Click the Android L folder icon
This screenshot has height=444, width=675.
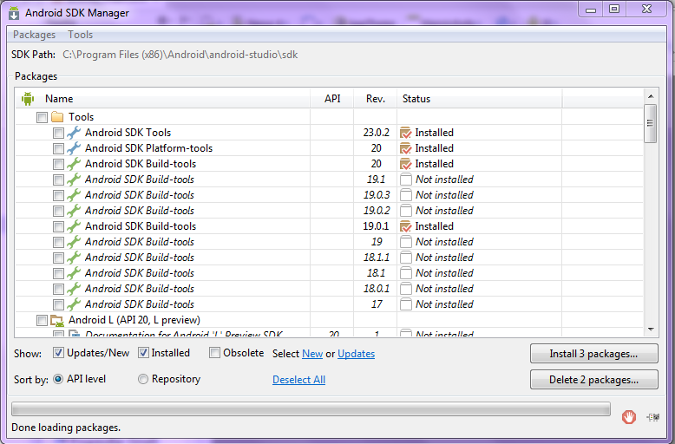point(57,321)
